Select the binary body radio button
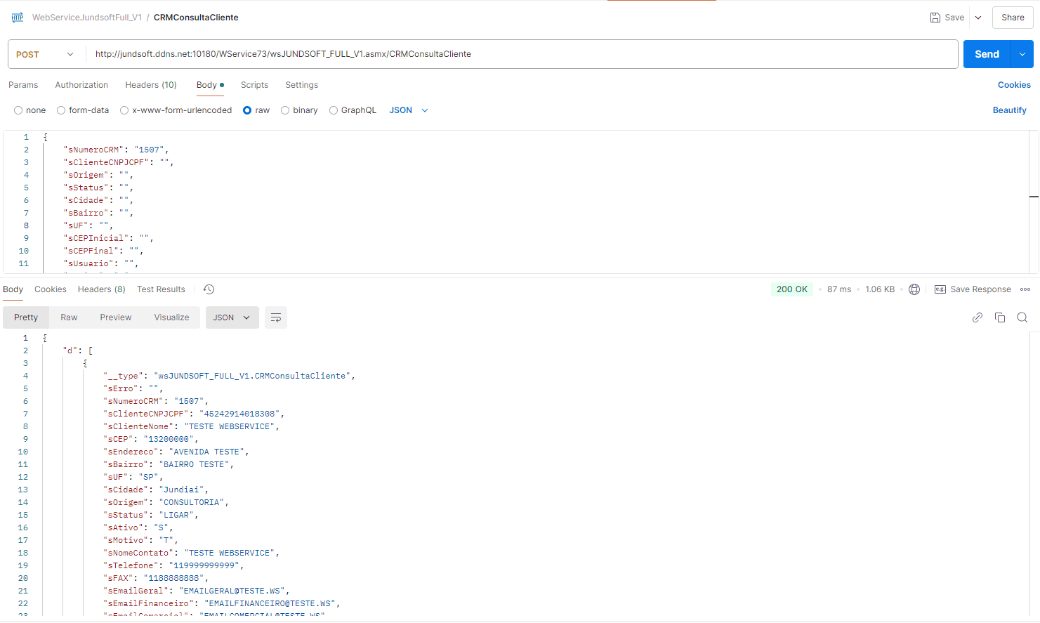The image size is (1040, 623). click(285, 110)
